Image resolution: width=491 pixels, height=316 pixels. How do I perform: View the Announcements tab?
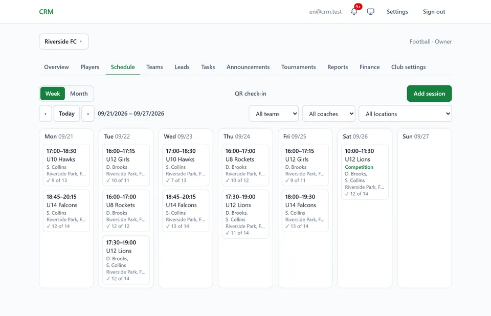pyautogui.click(x=248, y=67)
